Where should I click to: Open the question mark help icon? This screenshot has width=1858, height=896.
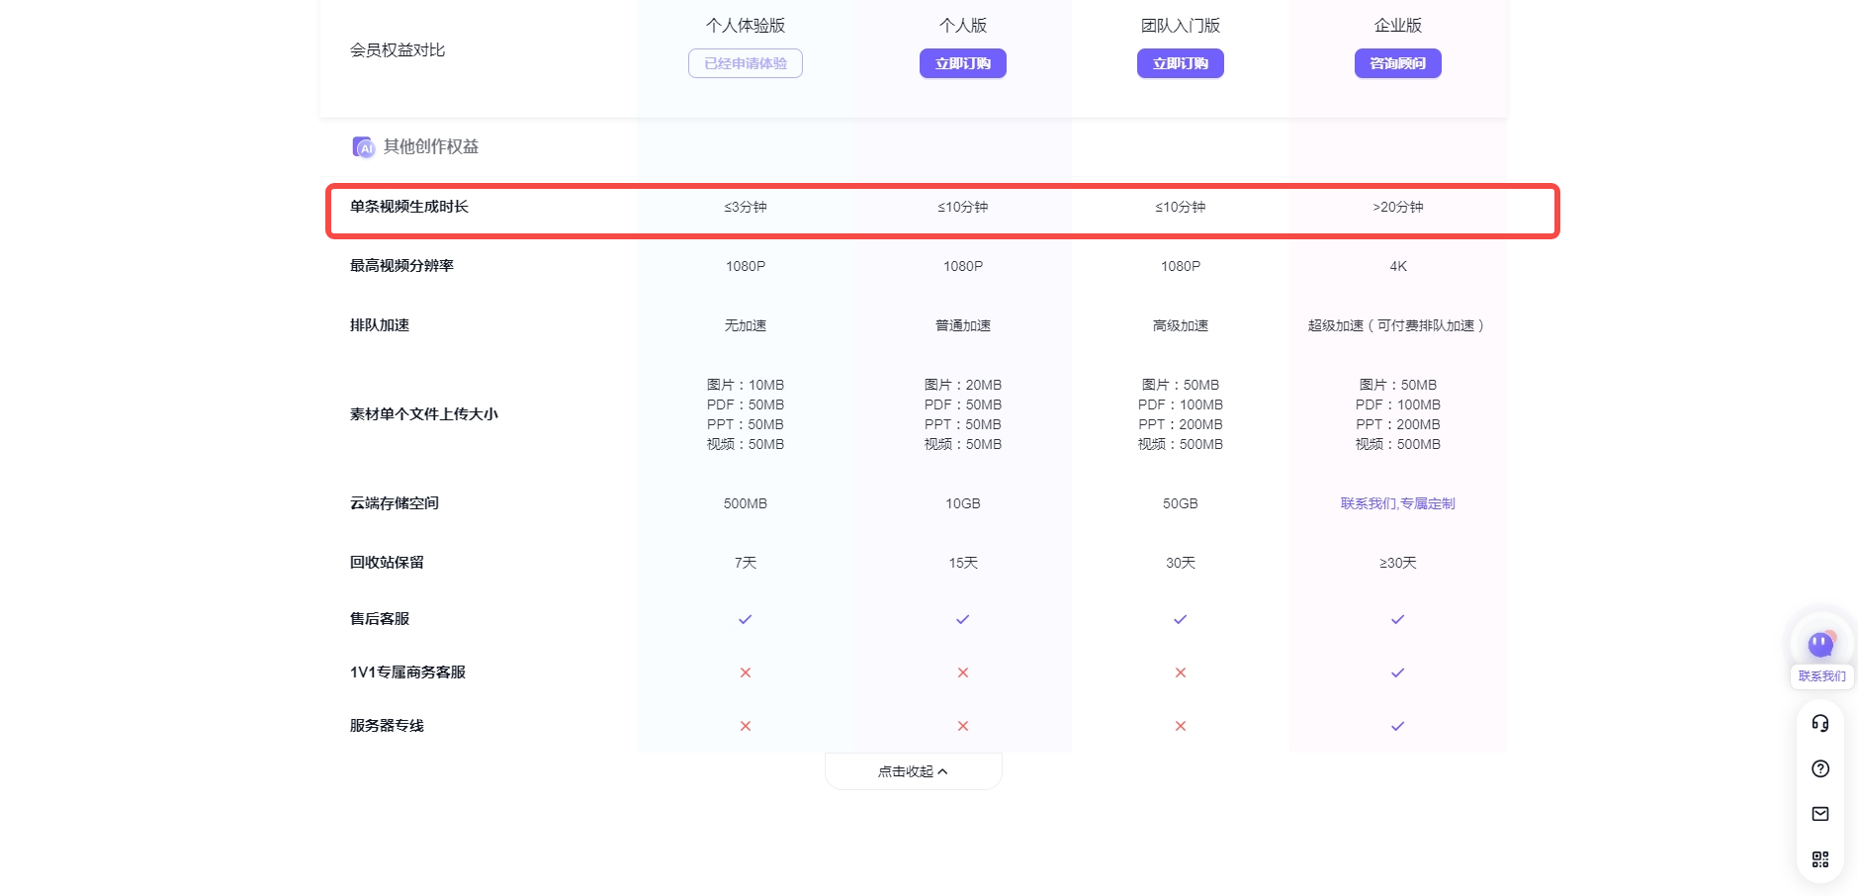coord(1820,768)
